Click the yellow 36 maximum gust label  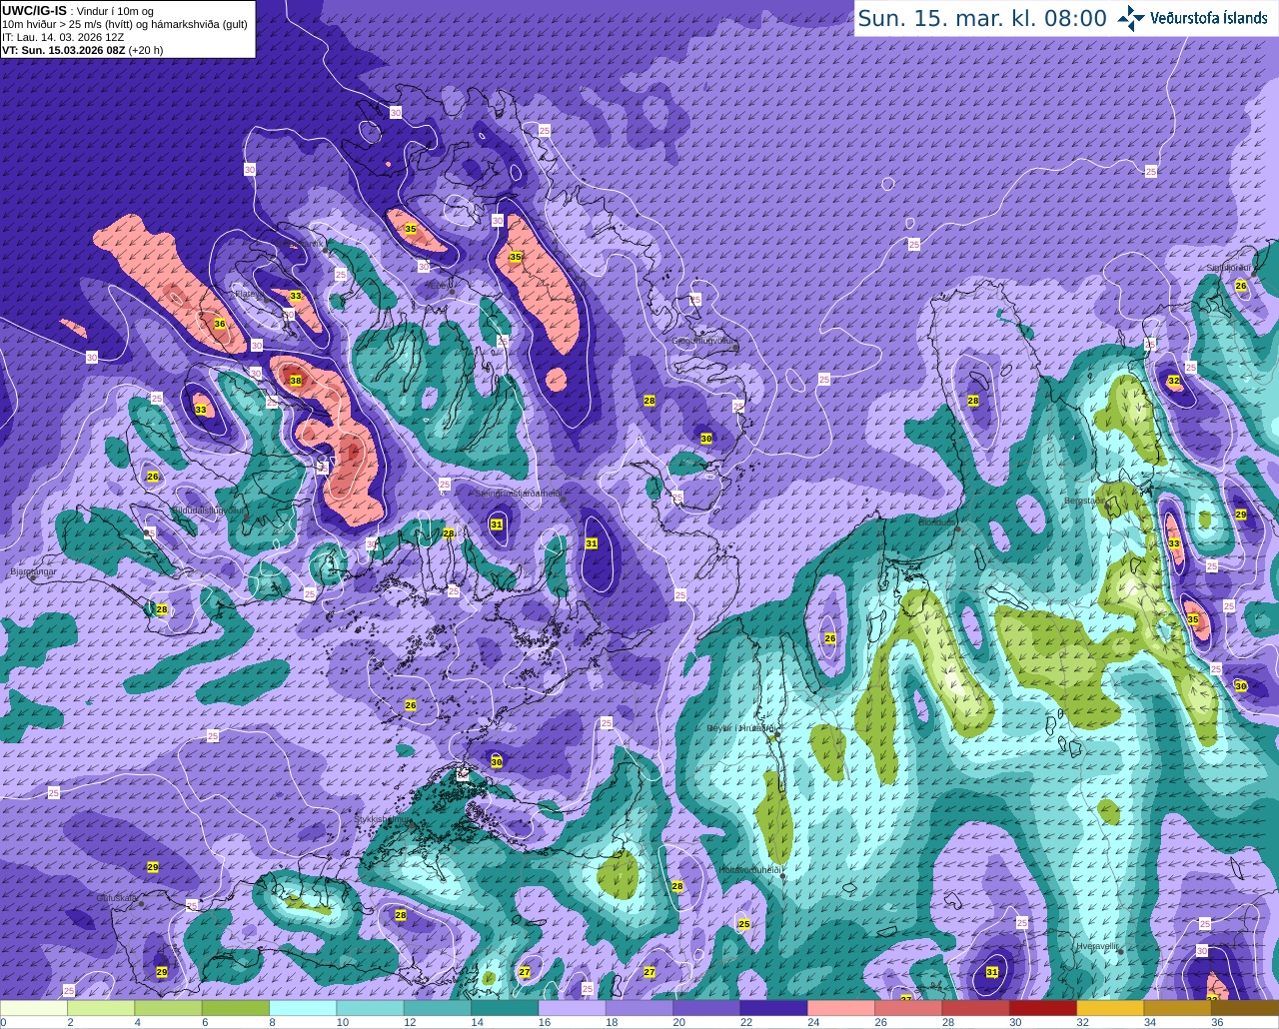(220, 324)
